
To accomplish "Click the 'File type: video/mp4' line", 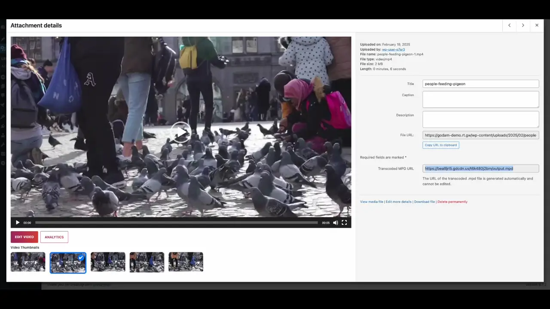I will coord(376,59).
